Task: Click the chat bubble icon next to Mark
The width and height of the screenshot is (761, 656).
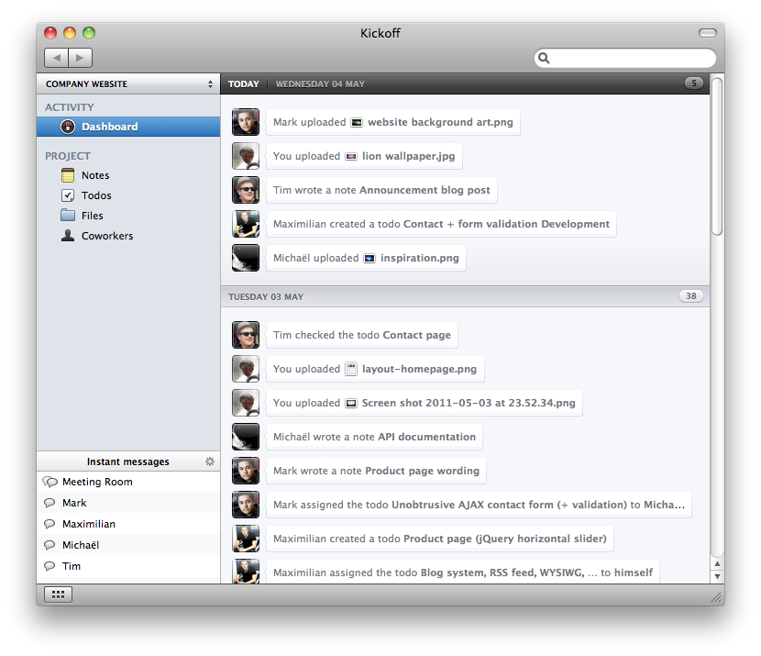Action: (x=50, y=503)
